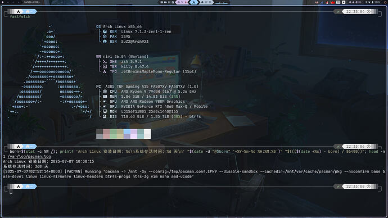388x218 pixels.
Task: Click the home folder icon in the fastfetch prompt
Action: (x=28, y=12)
